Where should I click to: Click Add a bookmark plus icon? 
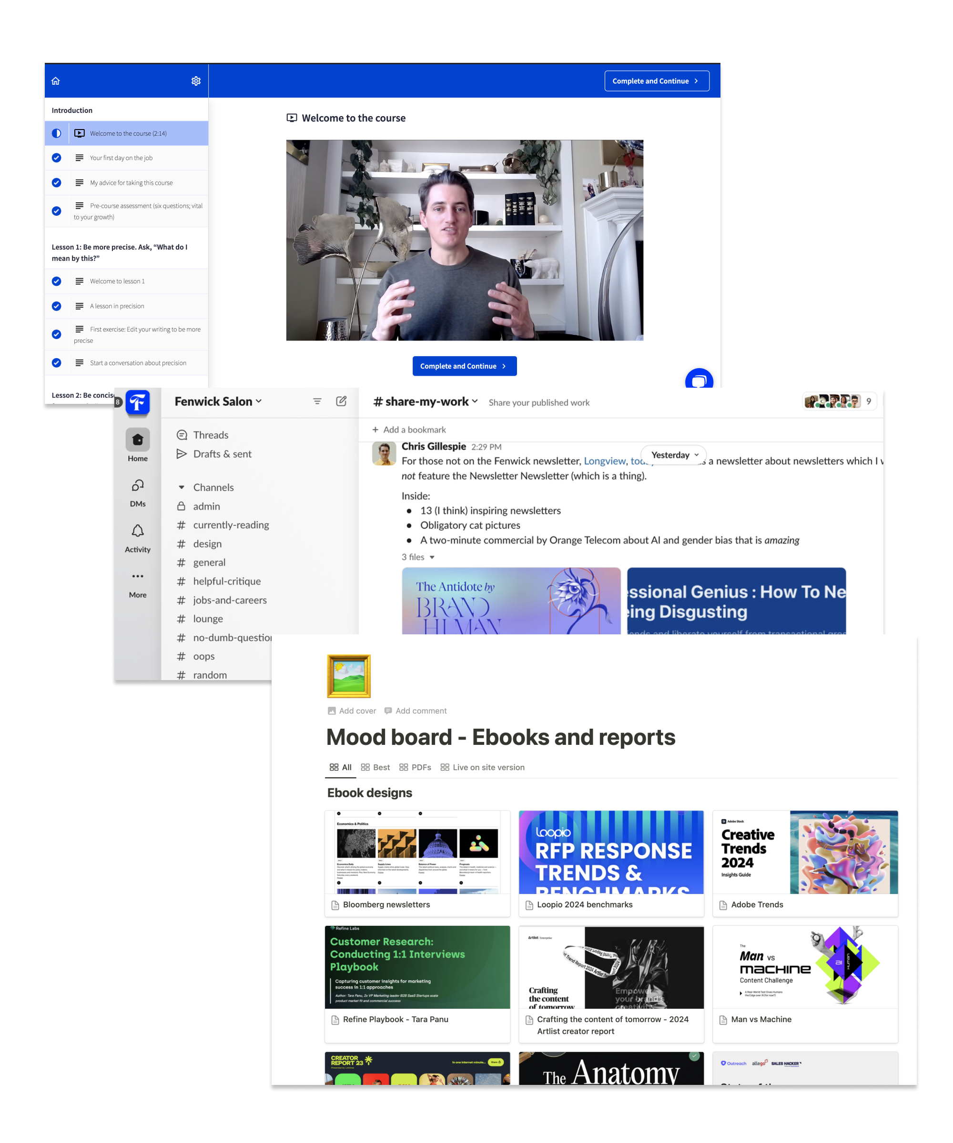coord(375,430)
